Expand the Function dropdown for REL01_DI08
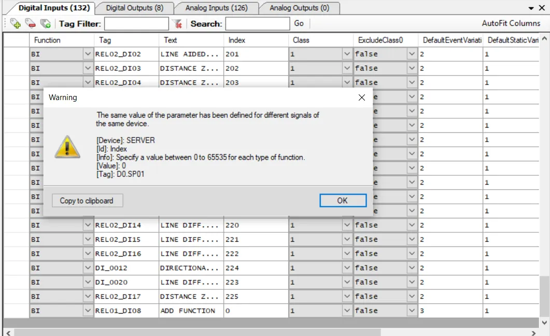 (x=88, y=311)
